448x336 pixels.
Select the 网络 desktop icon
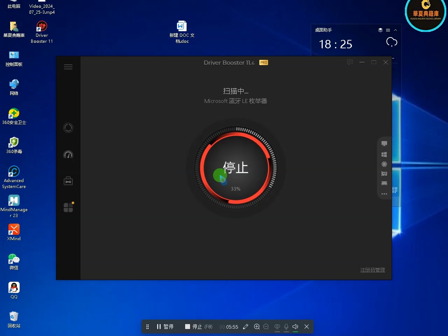point(14,87)
